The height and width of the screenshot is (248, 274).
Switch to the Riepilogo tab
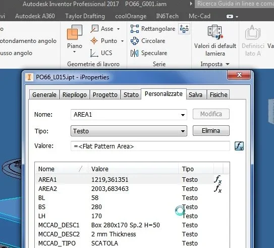[75, 94]
